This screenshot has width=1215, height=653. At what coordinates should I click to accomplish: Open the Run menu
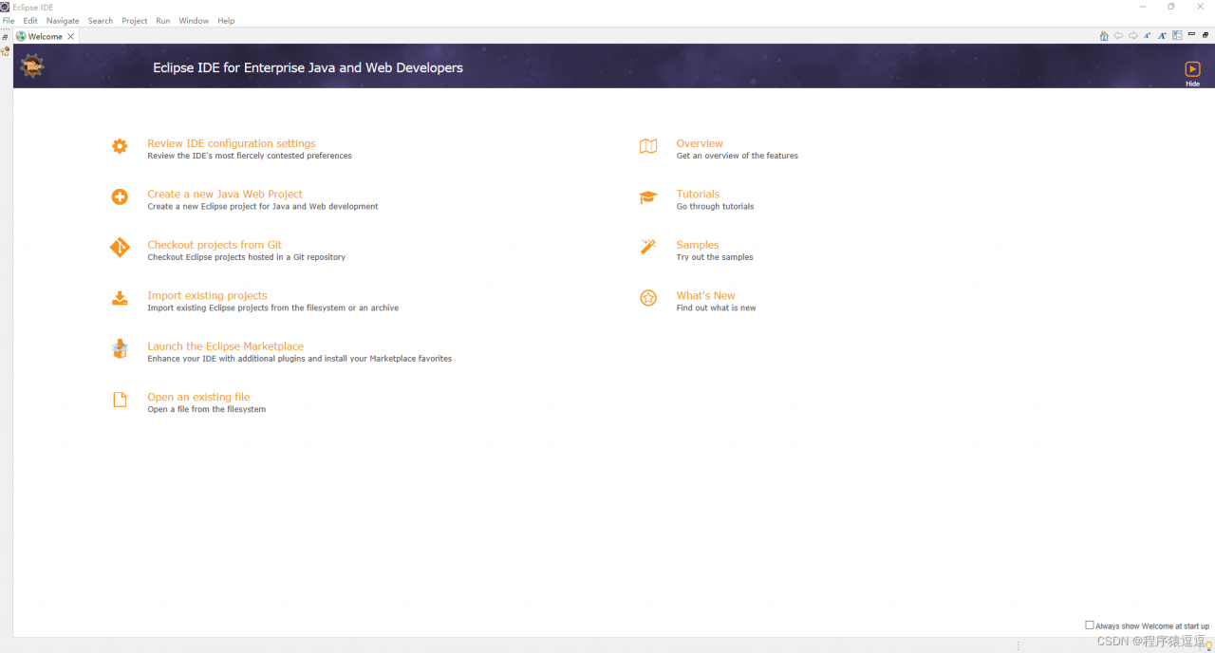click(163, 21)
